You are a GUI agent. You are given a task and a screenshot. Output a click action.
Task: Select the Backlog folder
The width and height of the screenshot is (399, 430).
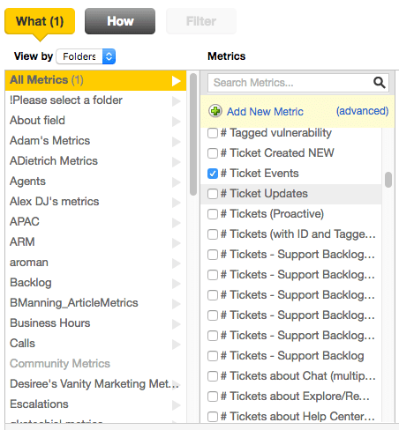tap(95, 283)
